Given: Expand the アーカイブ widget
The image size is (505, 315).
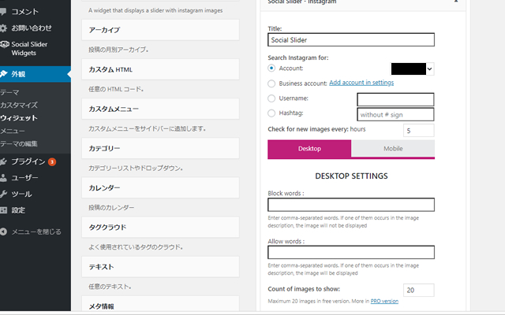Looking at the screenshot, I should click(x=160, y=30).
